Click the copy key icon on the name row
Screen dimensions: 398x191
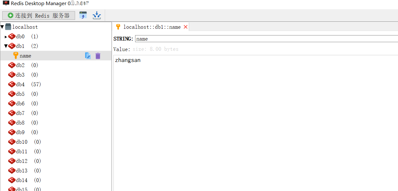click(88, 56)
